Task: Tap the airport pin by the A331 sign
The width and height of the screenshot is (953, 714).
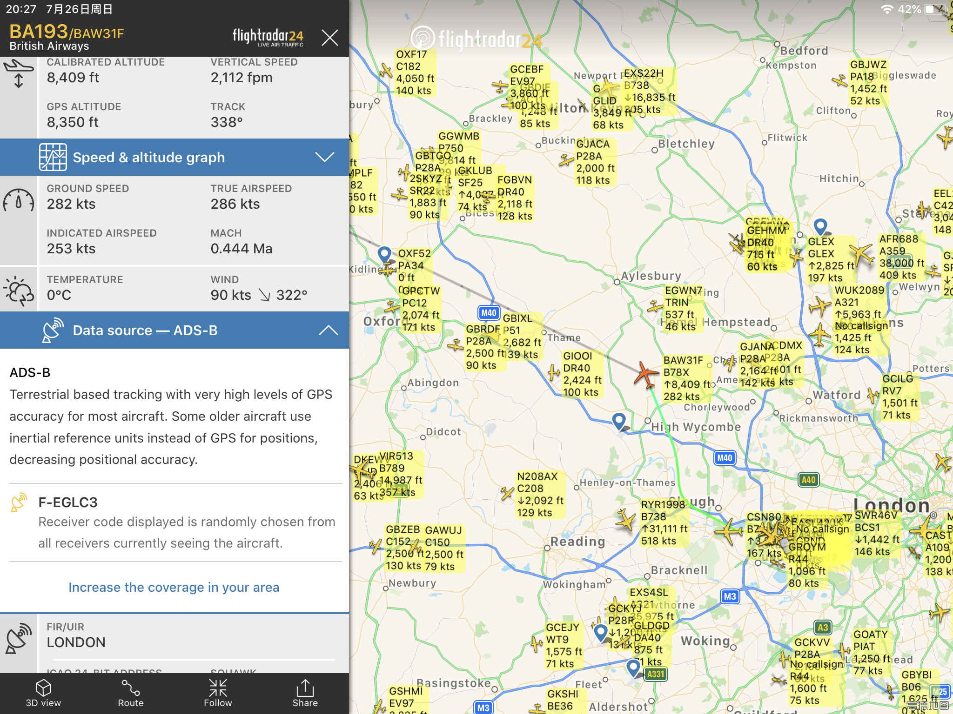Action: tap(633, 668)
